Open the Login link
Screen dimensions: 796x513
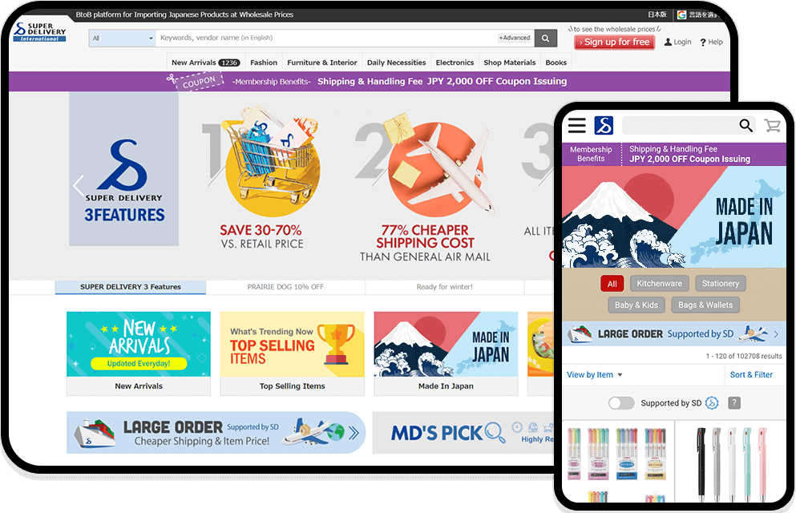coord(677,42)
